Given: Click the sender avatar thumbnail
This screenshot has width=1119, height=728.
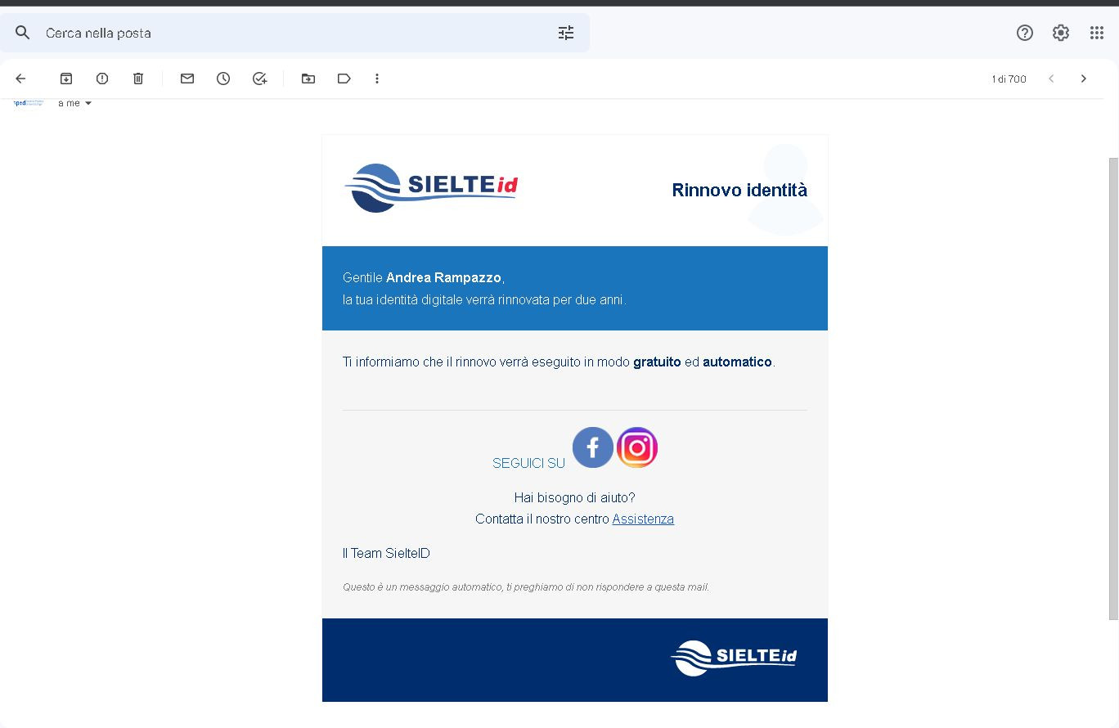Looking at the screenshot, I should point(29,103).
